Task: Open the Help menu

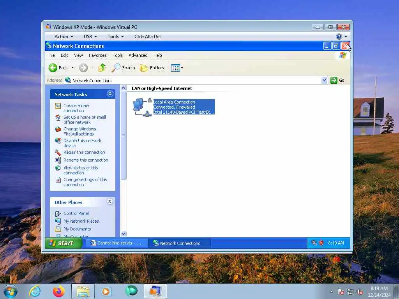Action: (157, 55)
